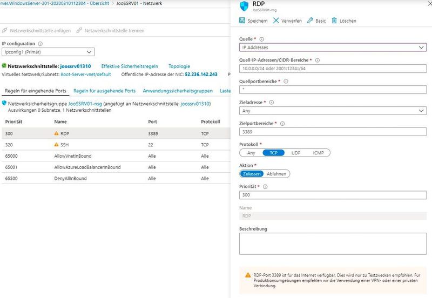432x298 pixels.
Task: Open the Topologie link
Action: [x=179, y=66]
